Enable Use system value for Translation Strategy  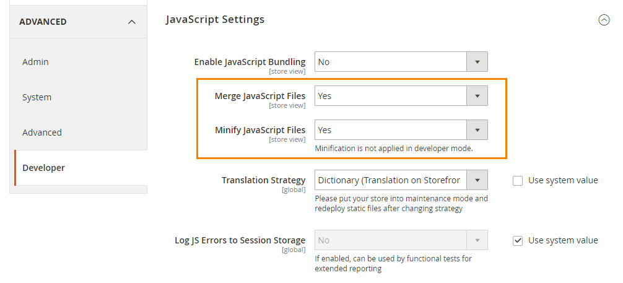(518, 180)
